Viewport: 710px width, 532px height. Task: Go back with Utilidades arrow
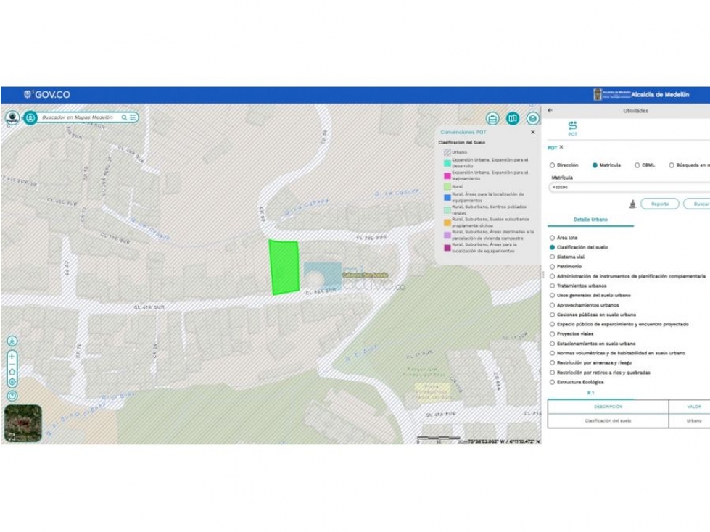tap(550, 110)
